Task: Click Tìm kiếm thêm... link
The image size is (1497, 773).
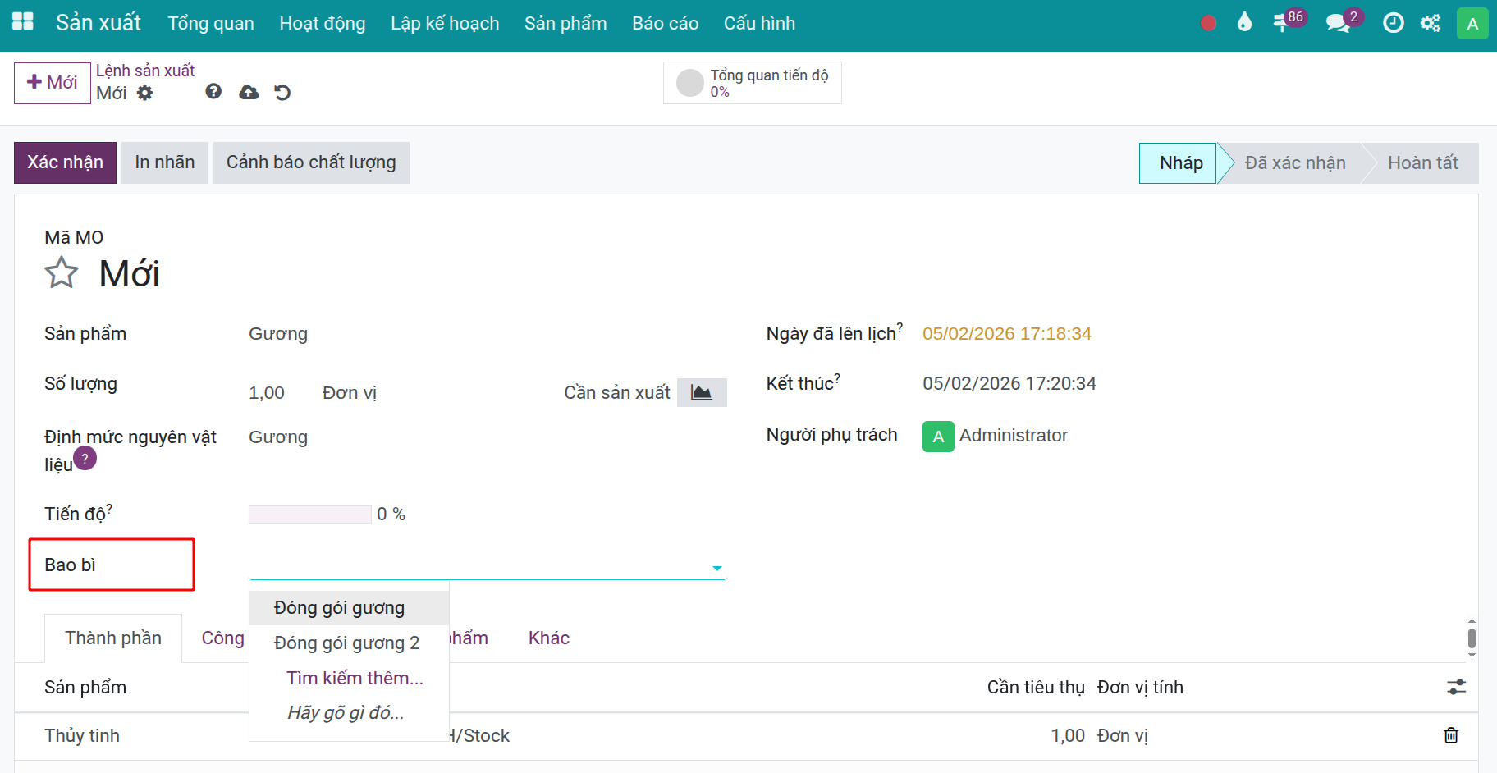Action: 355,678
